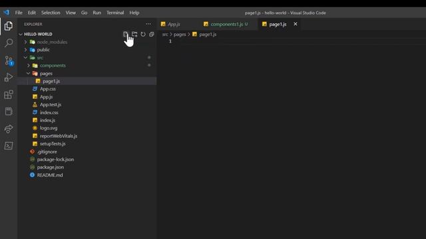
Task: Collapse all folders in Explorer
Action: point(152,34)
